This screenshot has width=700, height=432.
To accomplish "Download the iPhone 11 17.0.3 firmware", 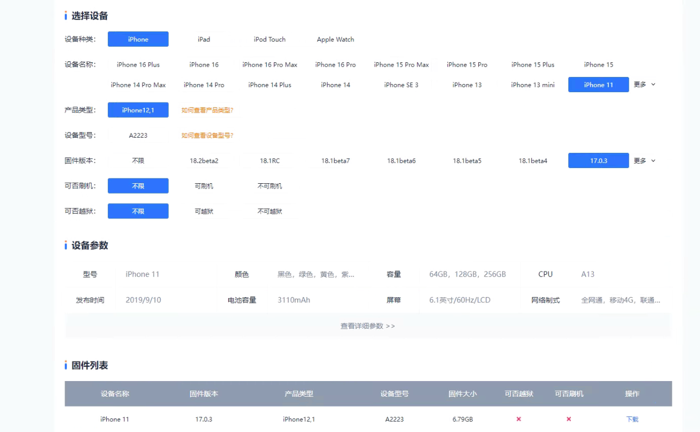I will (632, 419).
